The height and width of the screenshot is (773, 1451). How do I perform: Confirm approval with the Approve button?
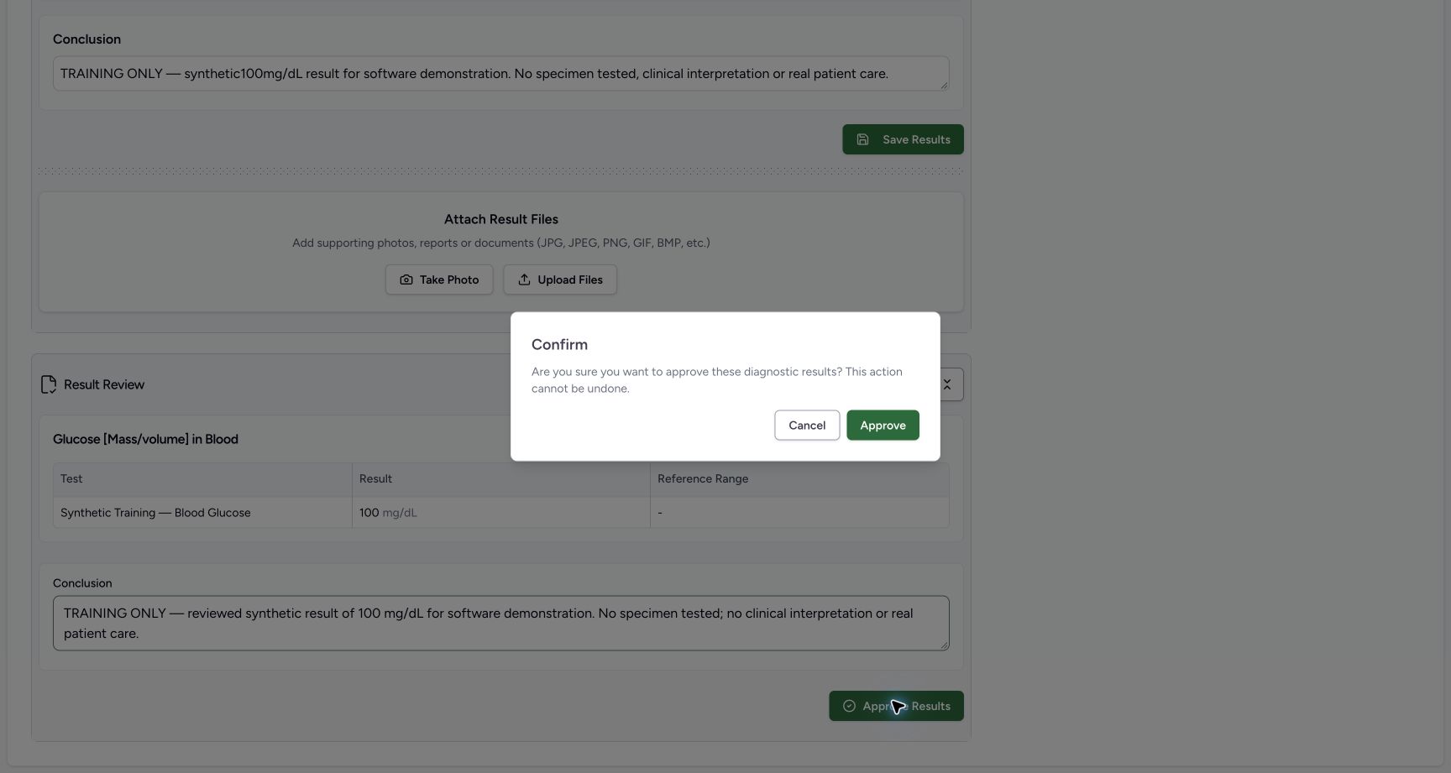click(x=883, y=425)
